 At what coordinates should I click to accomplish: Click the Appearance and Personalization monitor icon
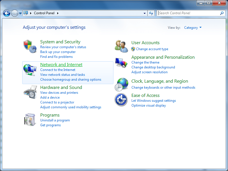pyautogui.click(x=121, y=63)
